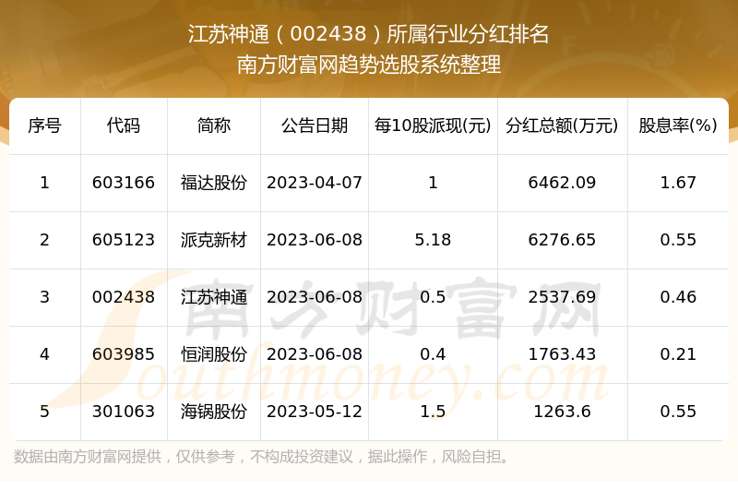Screen dimensions: 738x502
Task: Click the 公告日期 column header
Action: point(315,125)
